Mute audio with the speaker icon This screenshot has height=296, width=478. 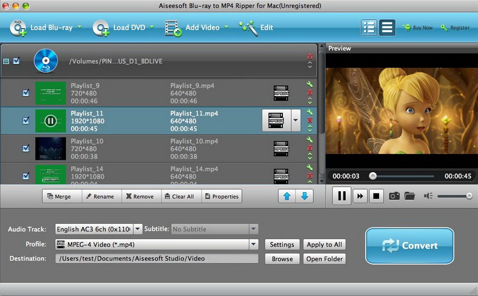(428, 196)
